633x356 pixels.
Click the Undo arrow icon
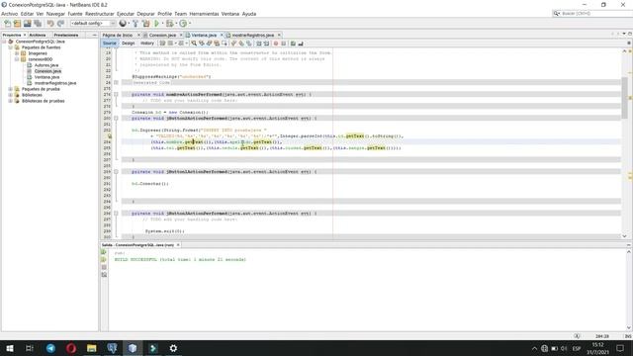[x=50, y=24]
